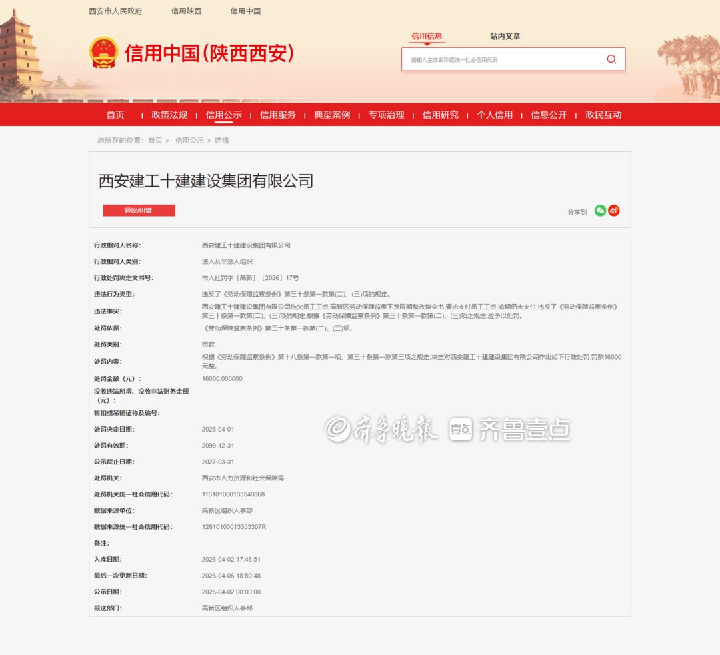This screenshot has height=655, width=720.
Task: Select the 信用信息 search tab
Action: [427, 37]
